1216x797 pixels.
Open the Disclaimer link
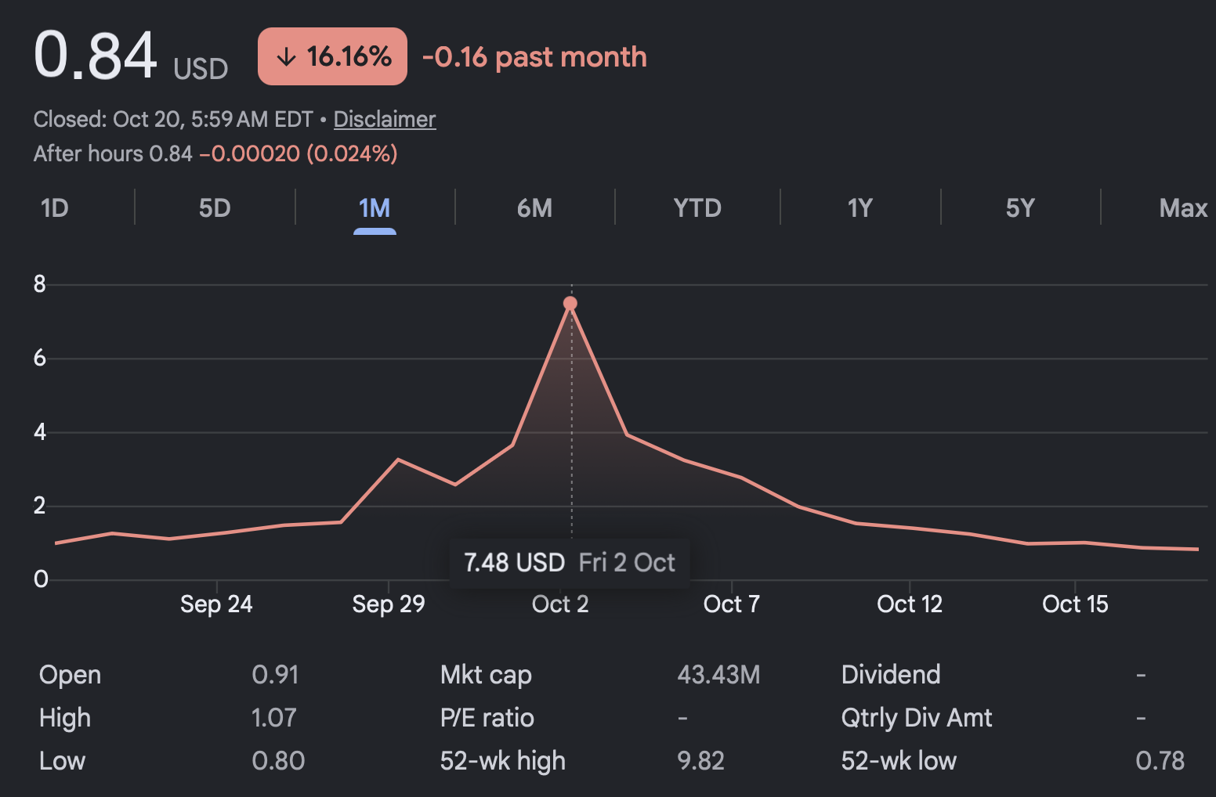[x=385, y=119]
